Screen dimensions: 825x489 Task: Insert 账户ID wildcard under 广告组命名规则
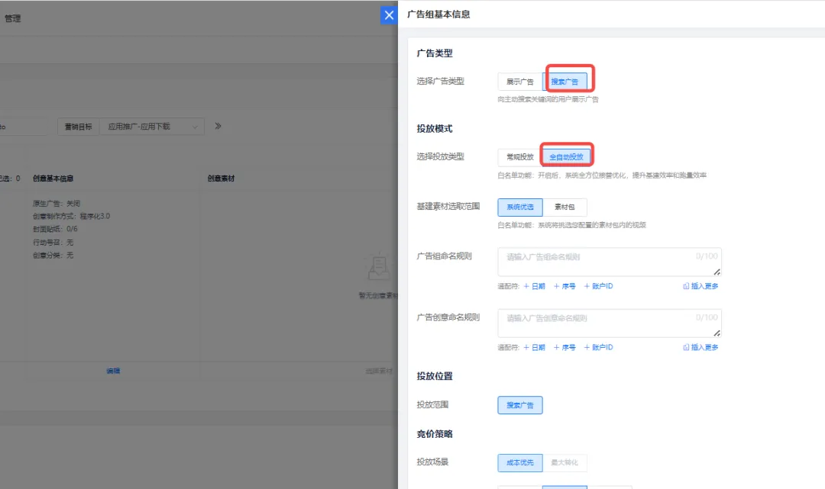[599, 286]
